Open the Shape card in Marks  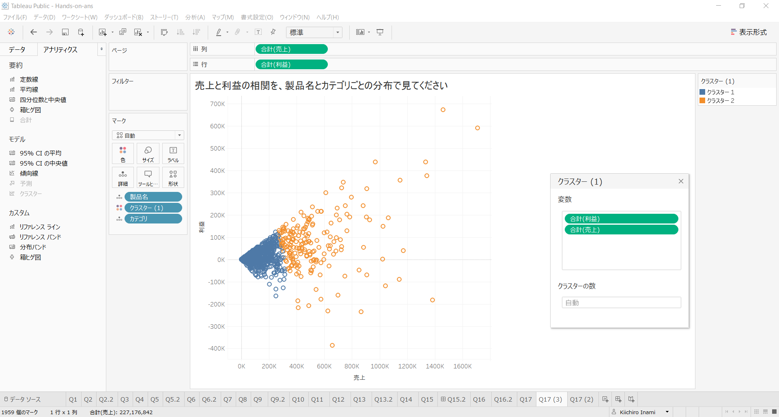pyautogui.click(x=173, y=177)
